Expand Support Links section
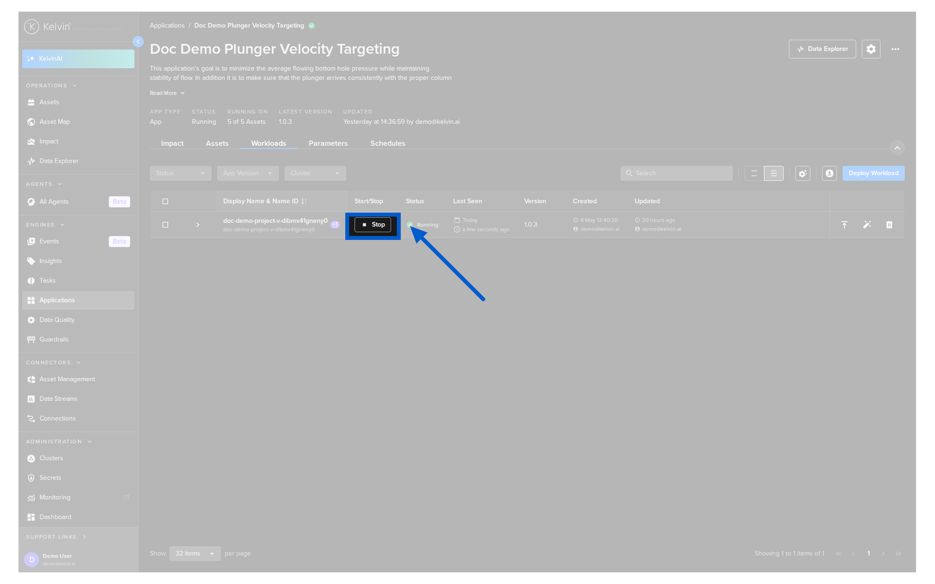 [56, 537]
